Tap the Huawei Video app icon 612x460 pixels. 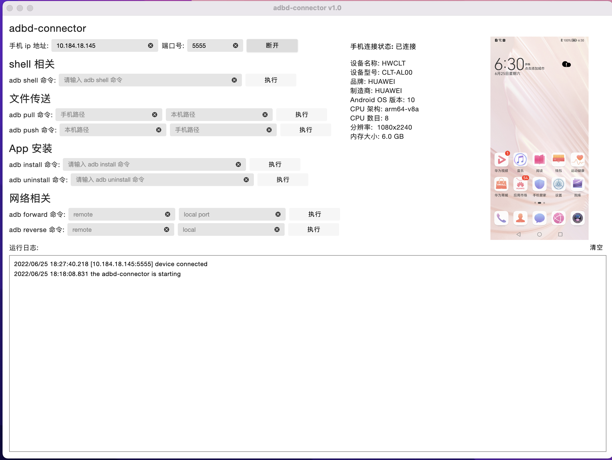501,160
